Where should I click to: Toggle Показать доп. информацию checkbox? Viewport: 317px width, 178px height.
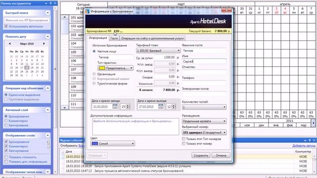point(6,162)
